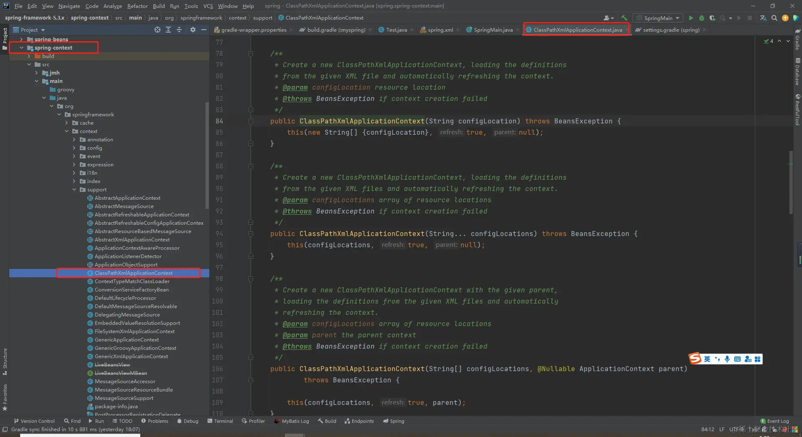Open the Gradle side tool window
Screen dimensions: 802x437
click(797, 40)
